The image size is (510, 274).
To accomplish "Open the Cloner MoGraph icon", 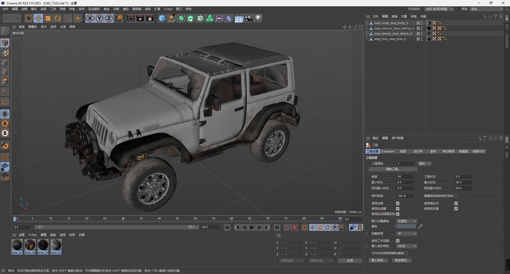I will [x=210, y=18].
